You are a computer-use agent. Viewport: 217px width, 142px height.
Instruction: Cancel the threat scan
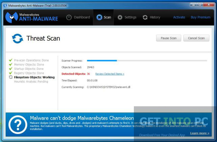click(196, 38)
